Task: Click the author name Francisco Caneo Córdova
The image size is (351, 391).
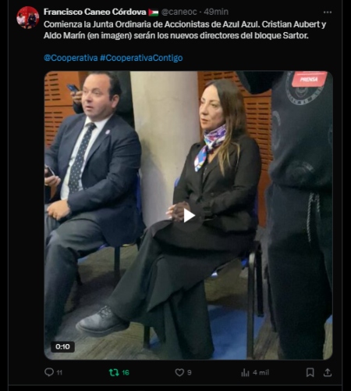Action: pyautogui.click(x=94, y=12)
